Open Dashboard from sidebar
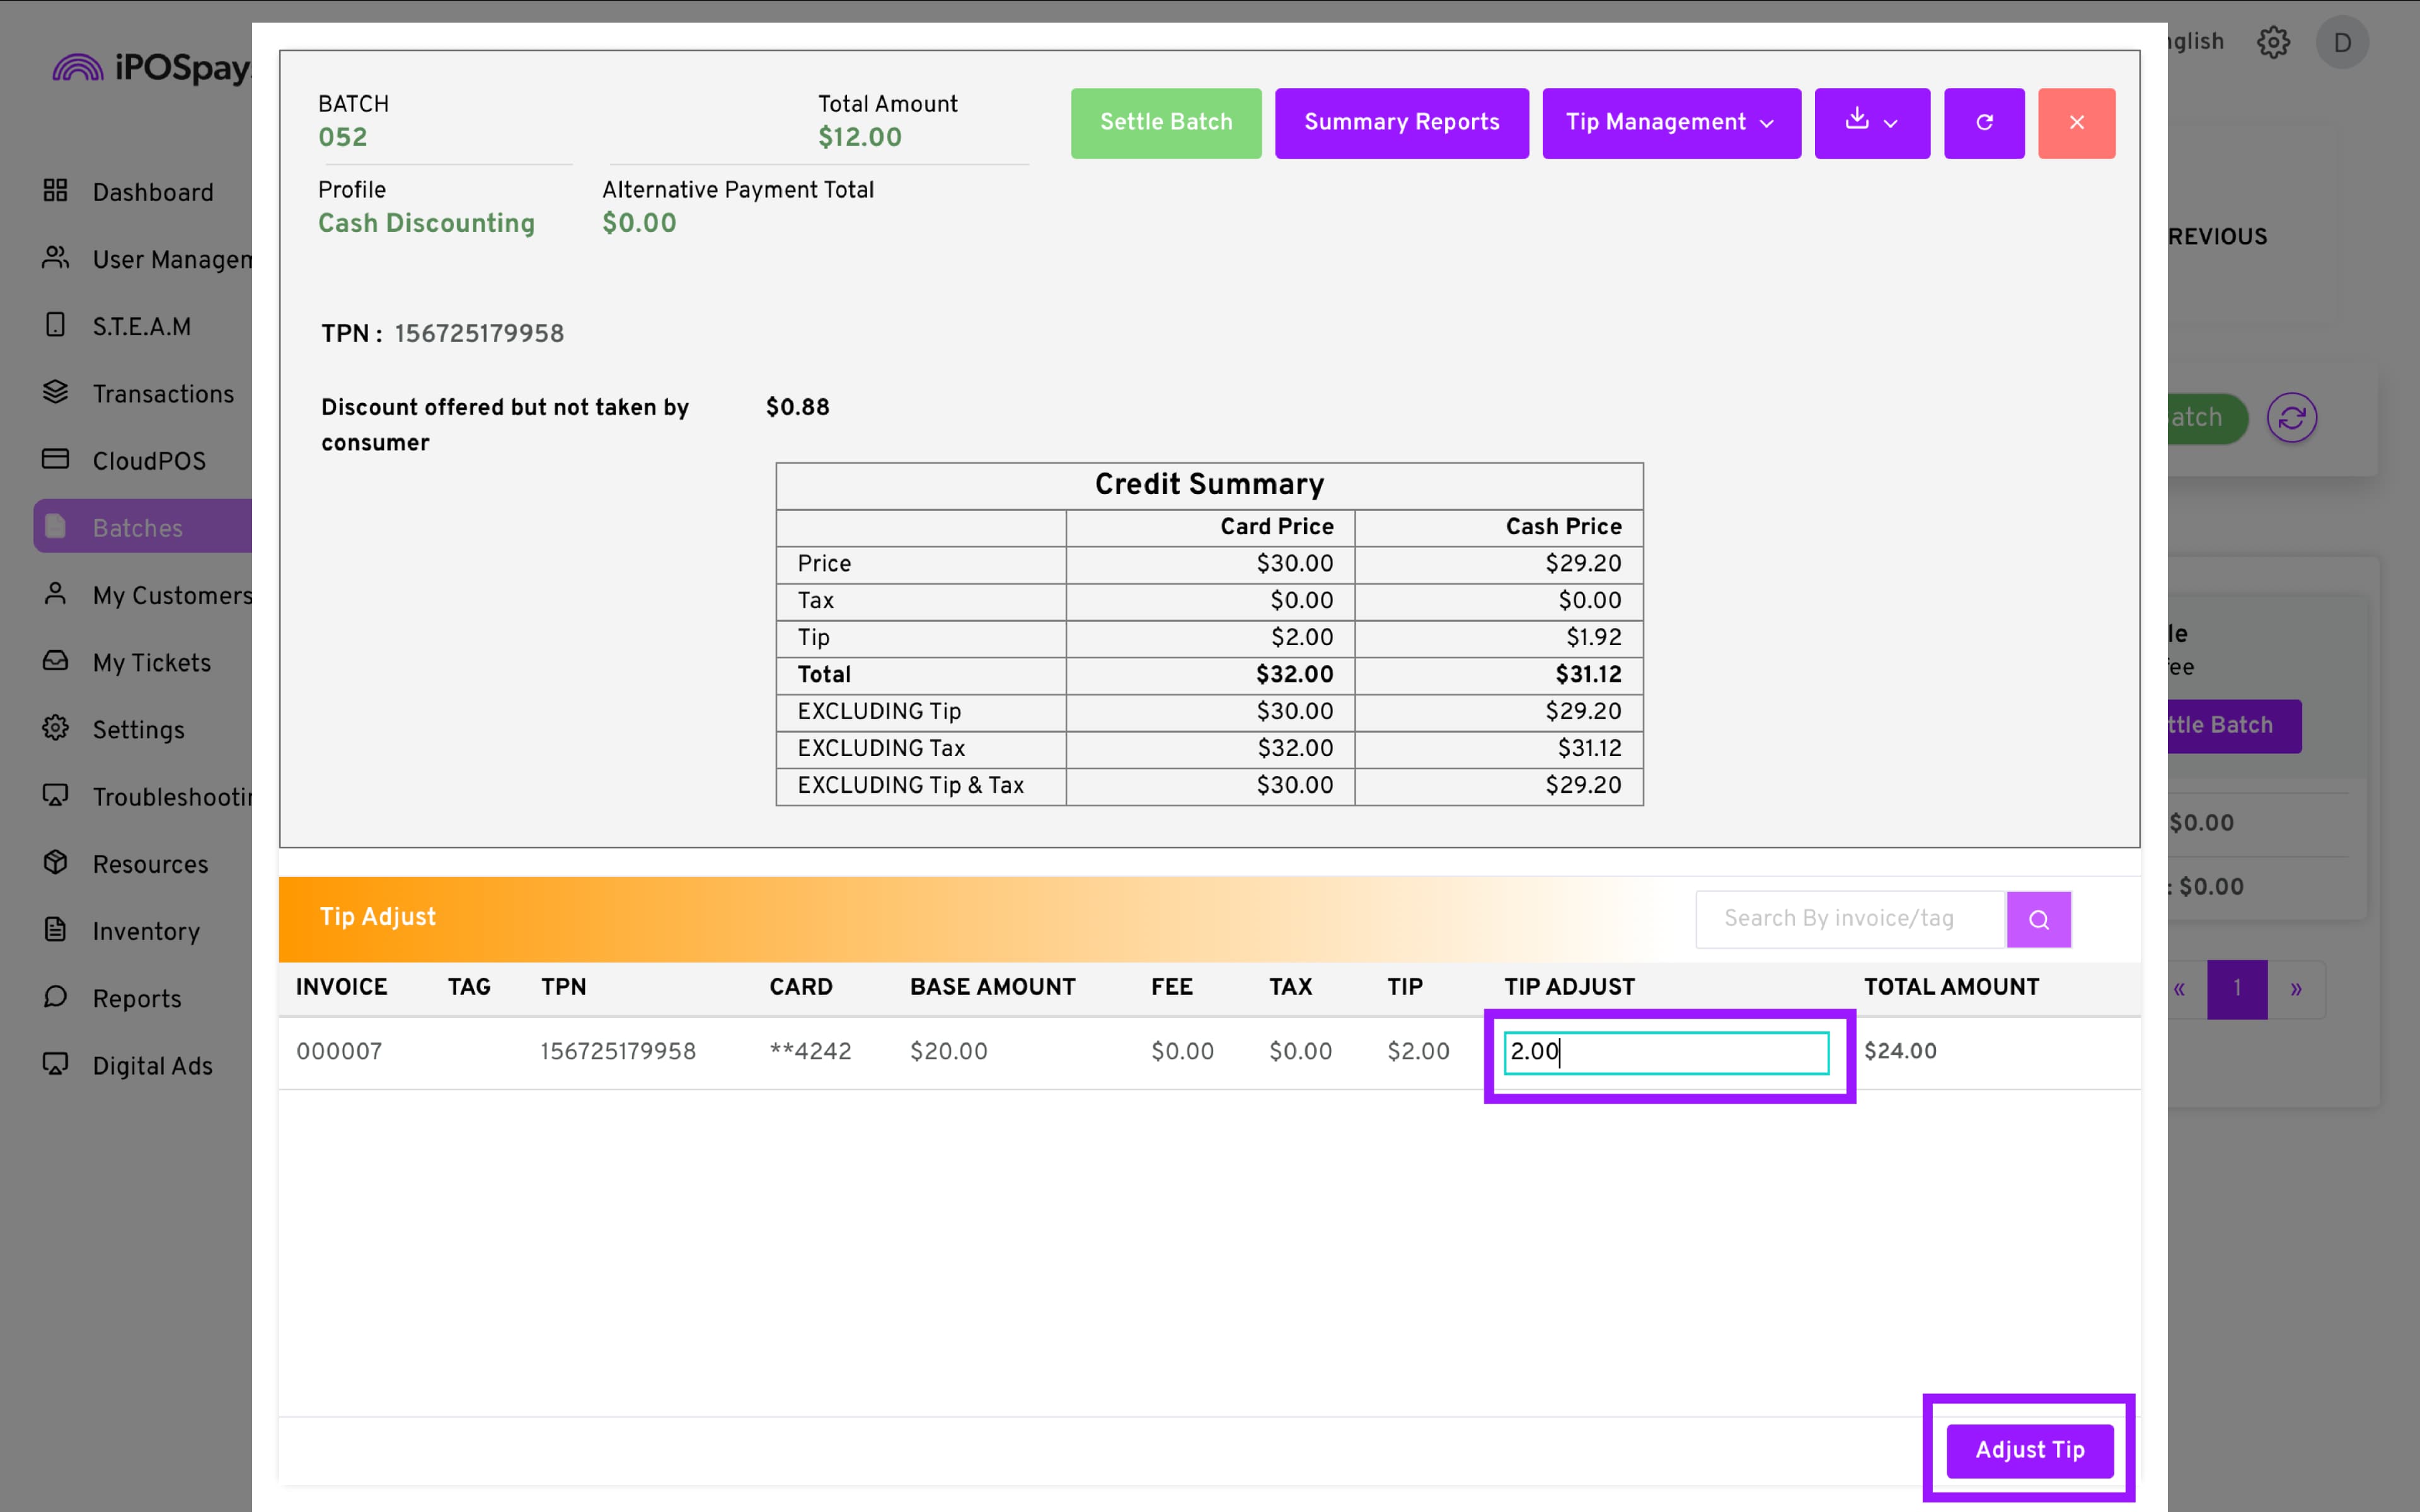This screenshot has height=1512, width=2420. [152, 192]
